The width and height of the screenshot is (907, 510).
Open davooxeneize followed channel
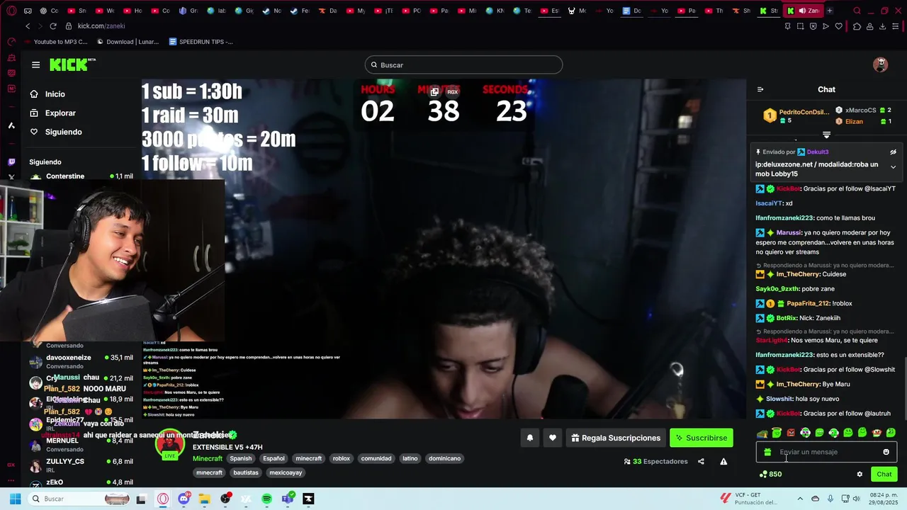[x=81, y=361]
